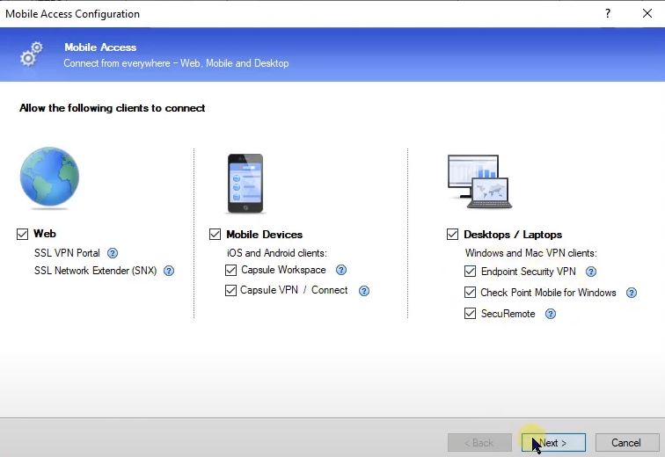Click the disabled Back button
The height and width of the screenshot is (457, 665).
point(479,443)
